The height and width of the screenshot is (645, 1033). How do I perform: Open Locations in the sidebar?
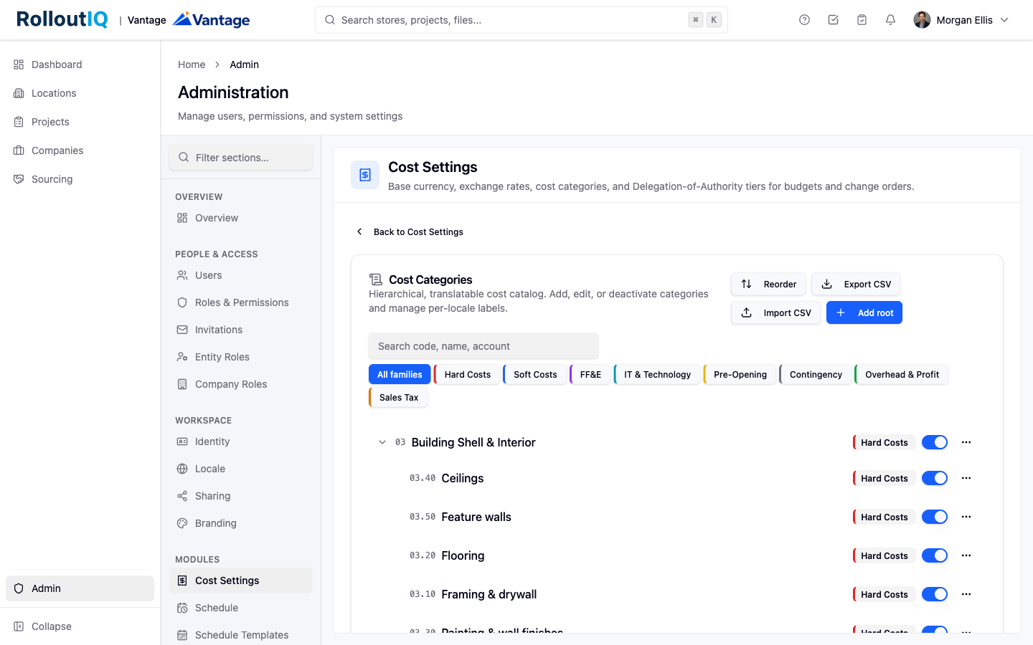pyautogui.click(x=80, y=93)
